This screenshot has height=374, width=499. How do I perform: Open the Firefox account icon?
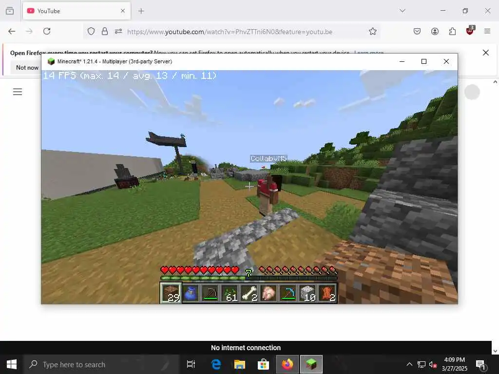tap(435, 31)
